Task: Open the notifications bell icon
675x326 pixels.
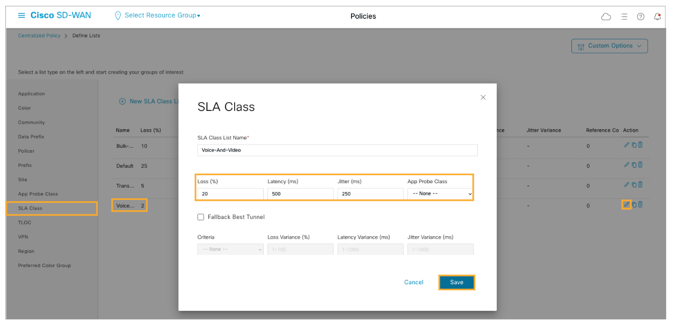Action: coord(657,17)
